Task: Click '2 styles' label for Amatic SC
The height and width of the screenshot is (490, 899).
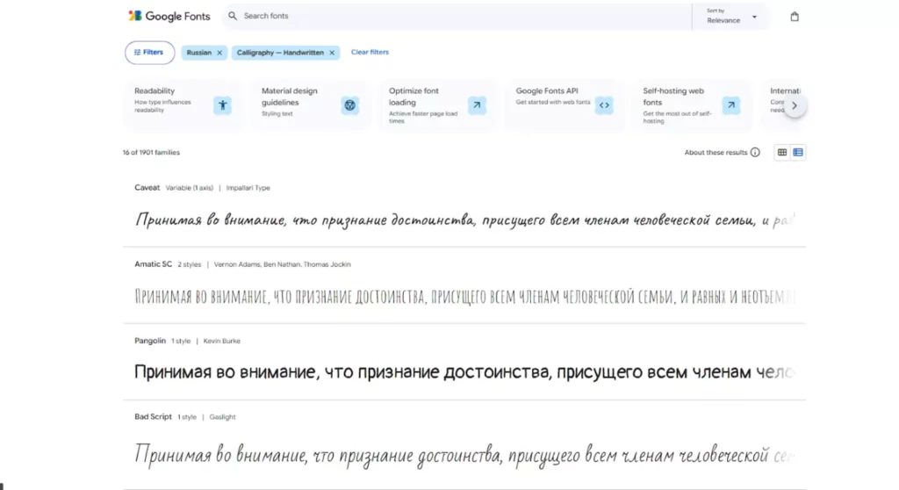Action: click(190, 264)
